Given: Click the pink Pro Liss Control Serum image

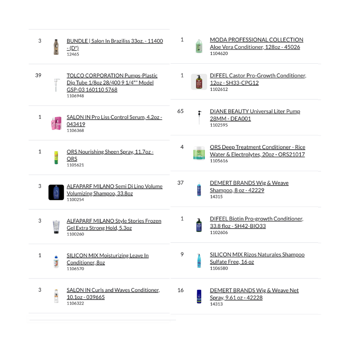Looking at the screenshot, I should tap(56, 124).
